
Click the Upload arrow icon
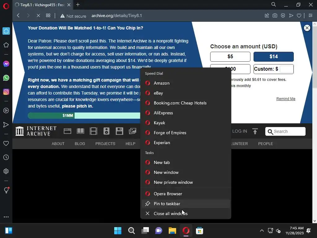255,131
